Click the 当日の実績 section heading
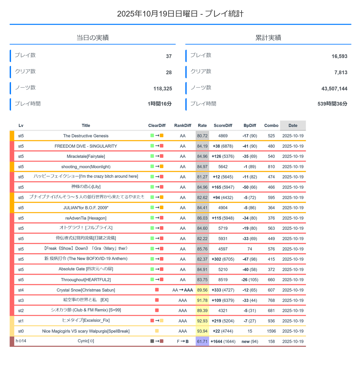 point(92,38)
